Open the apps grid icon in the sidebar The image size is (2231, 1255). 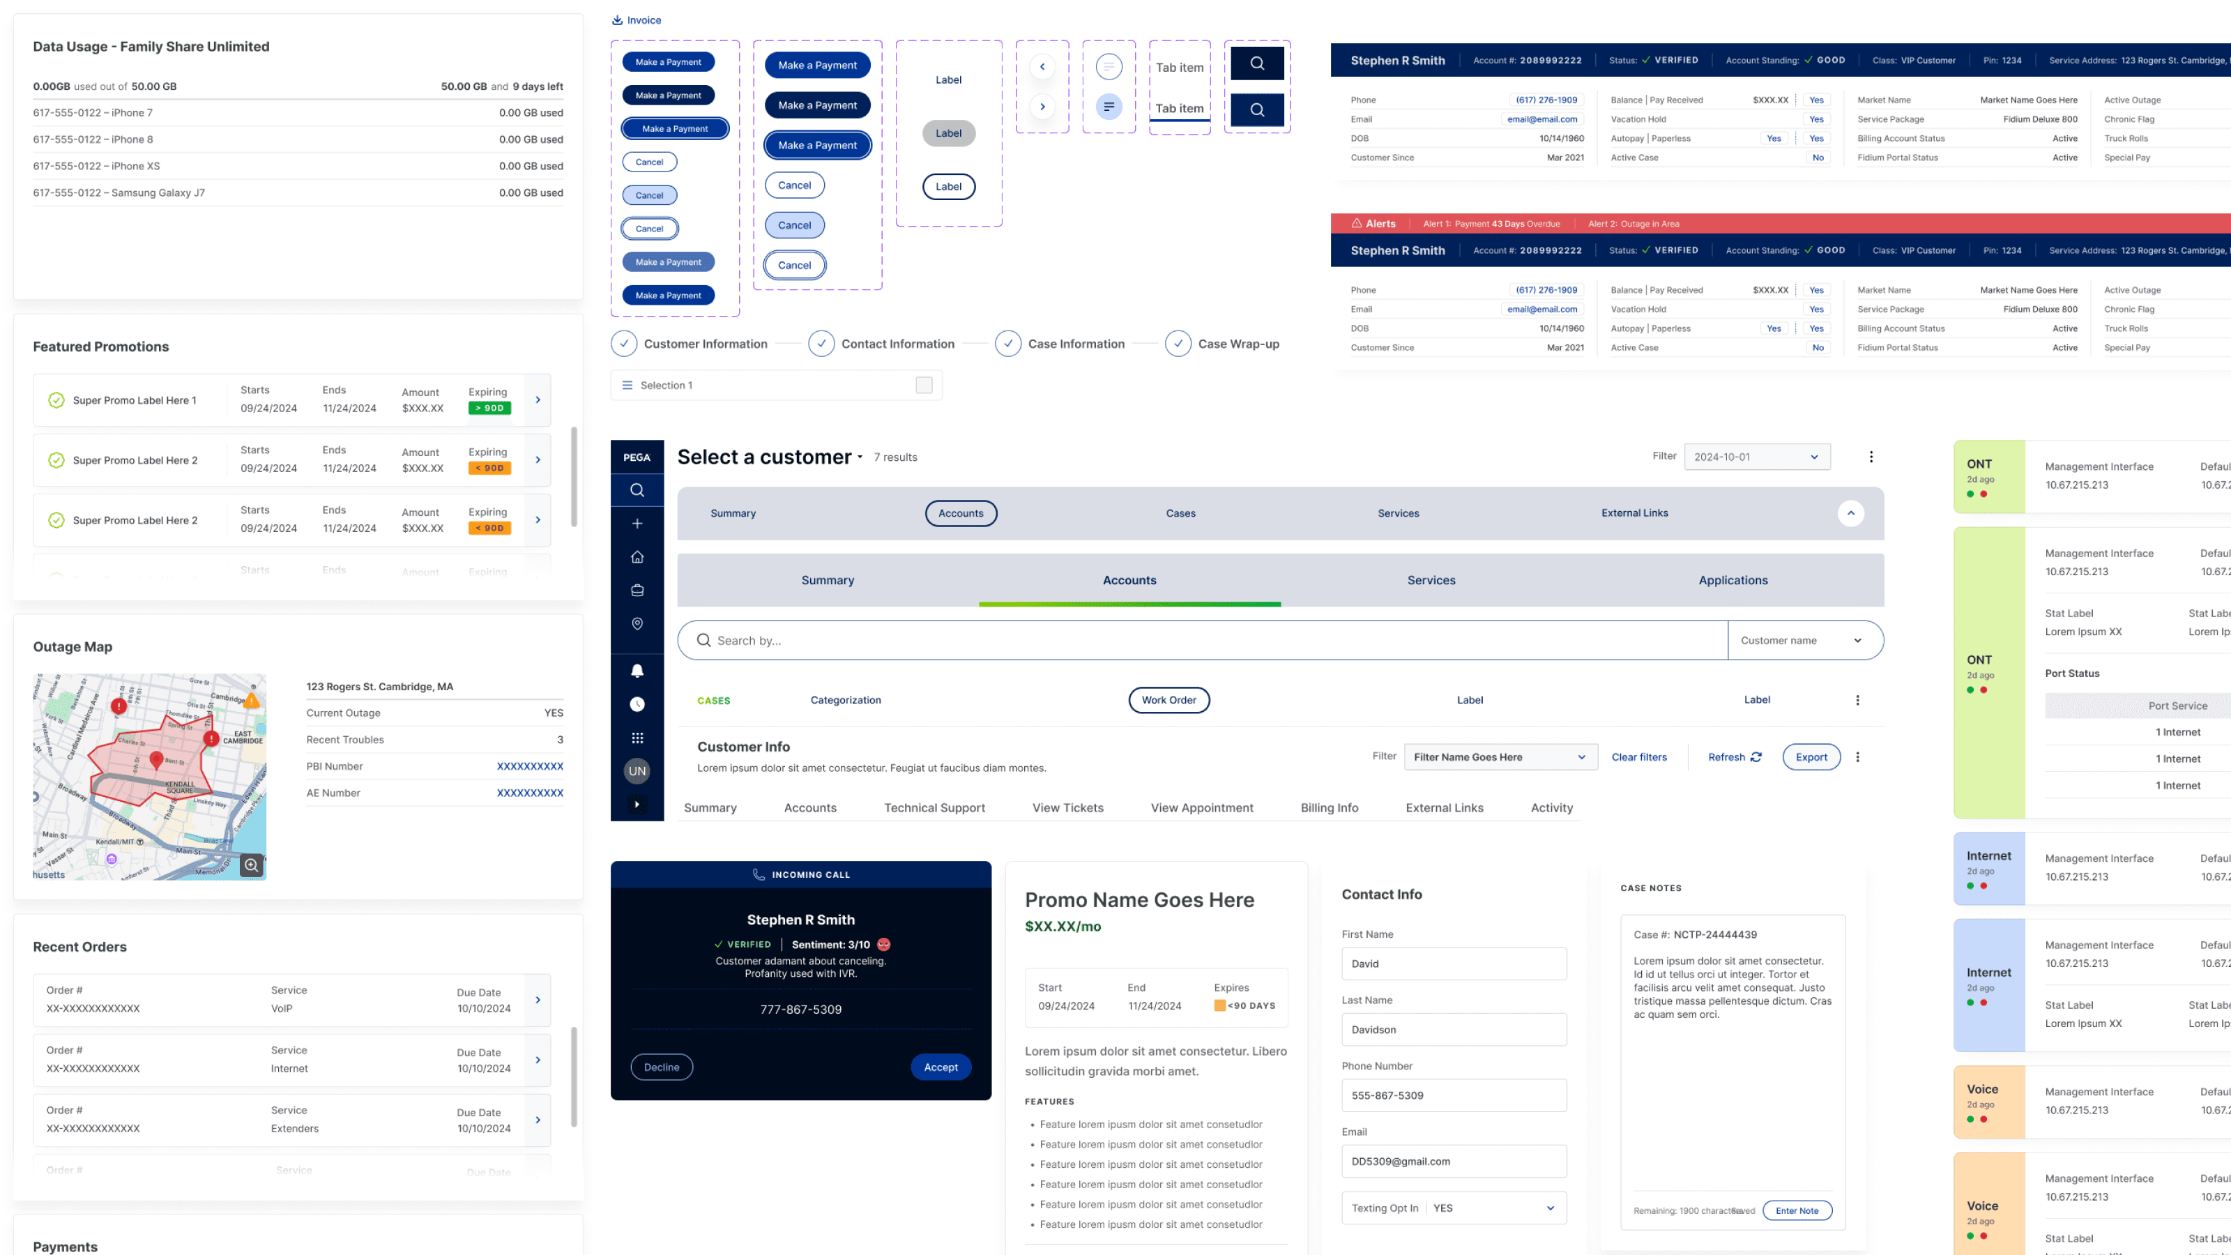click(x=637, y=738)
